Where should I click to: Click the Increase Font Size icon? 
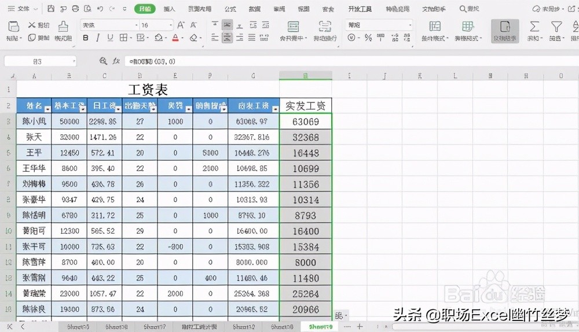pos(181,25)
